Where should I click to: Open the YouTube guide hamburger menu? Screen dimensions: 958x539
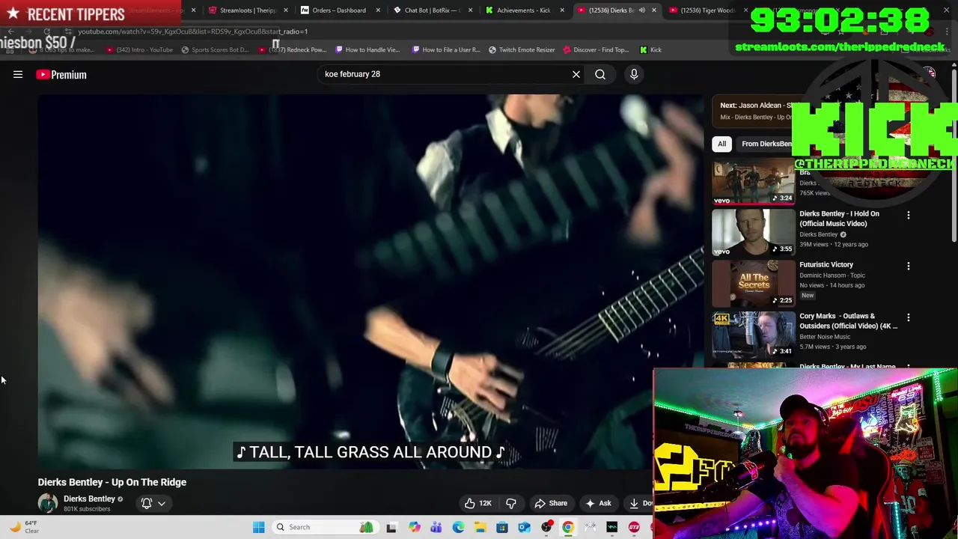click(18, 74)
